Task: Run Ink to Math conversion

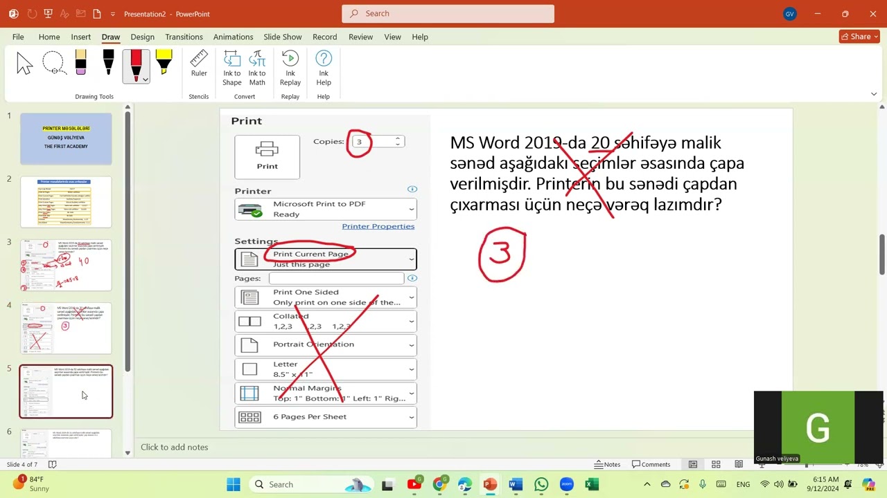Action: (x=257, y=68)
